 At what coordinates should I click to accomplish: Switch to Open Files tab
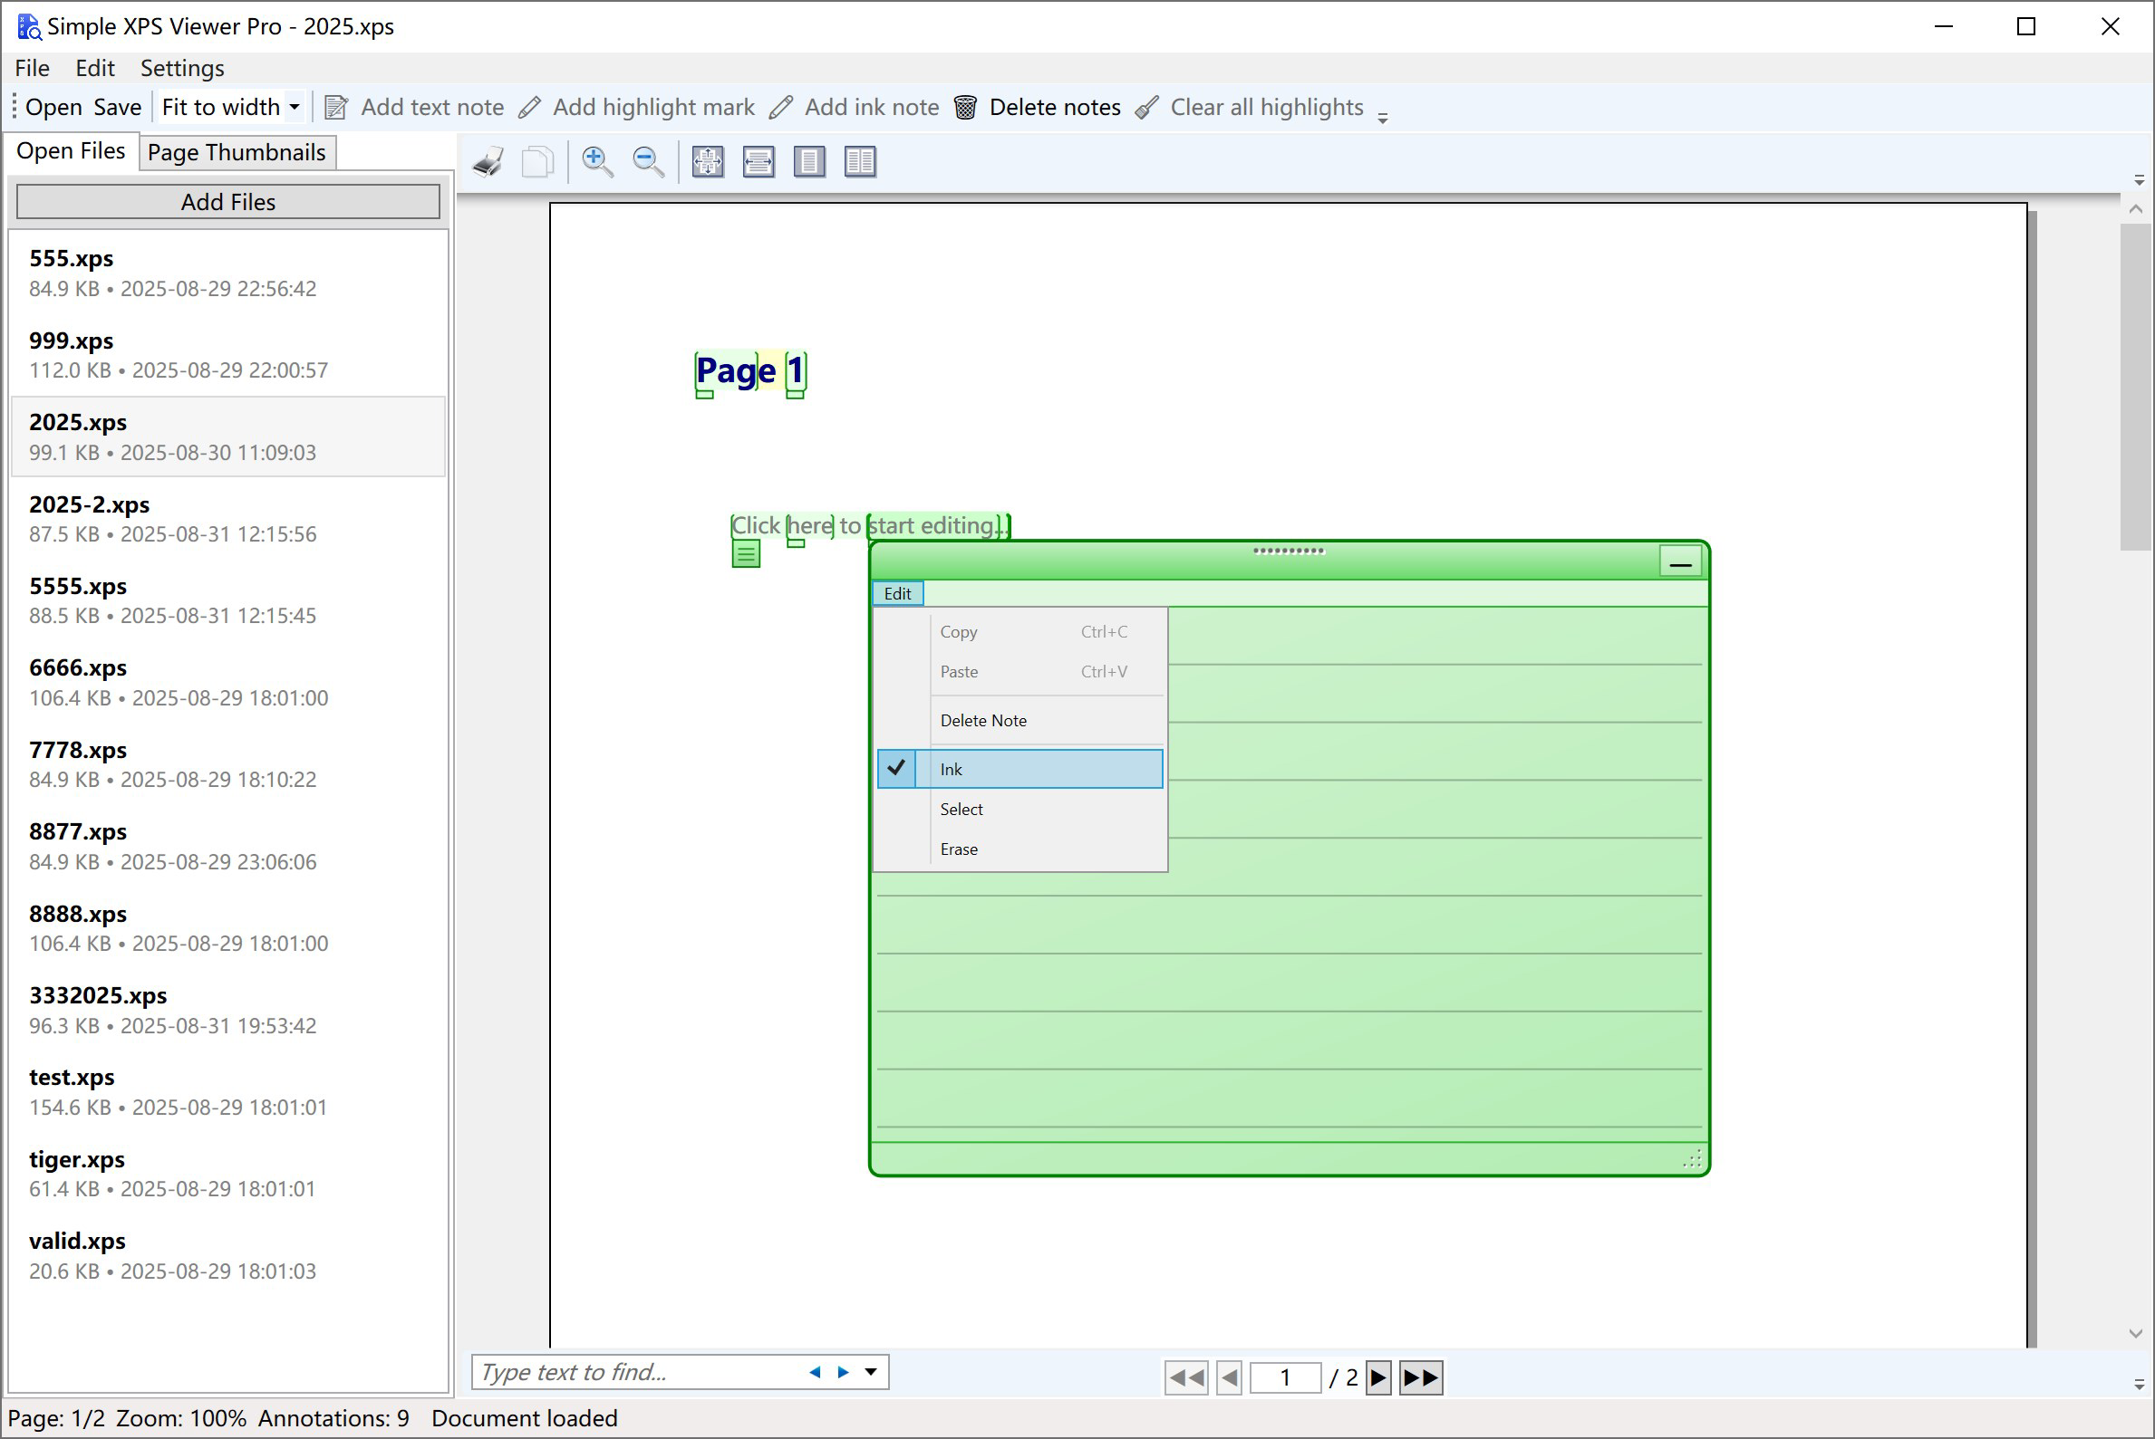(x=71, y=151)
